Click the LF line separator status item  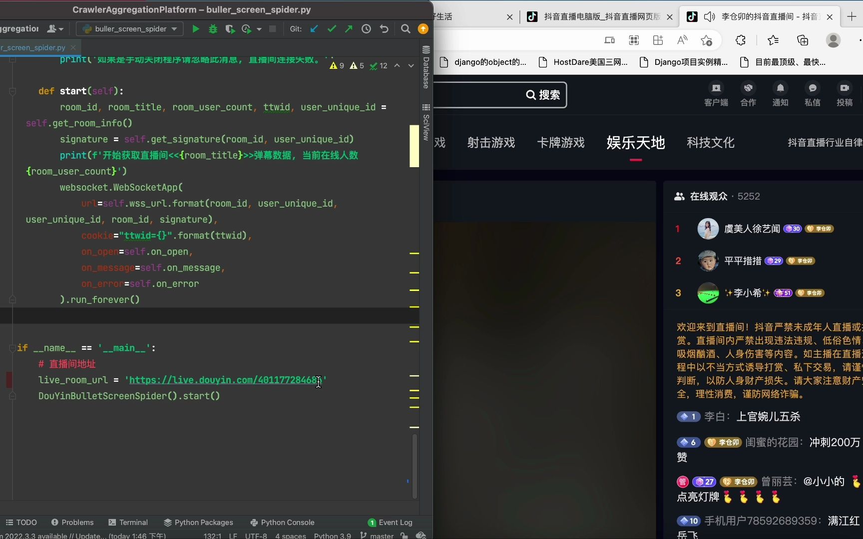[x=233, y=536]
